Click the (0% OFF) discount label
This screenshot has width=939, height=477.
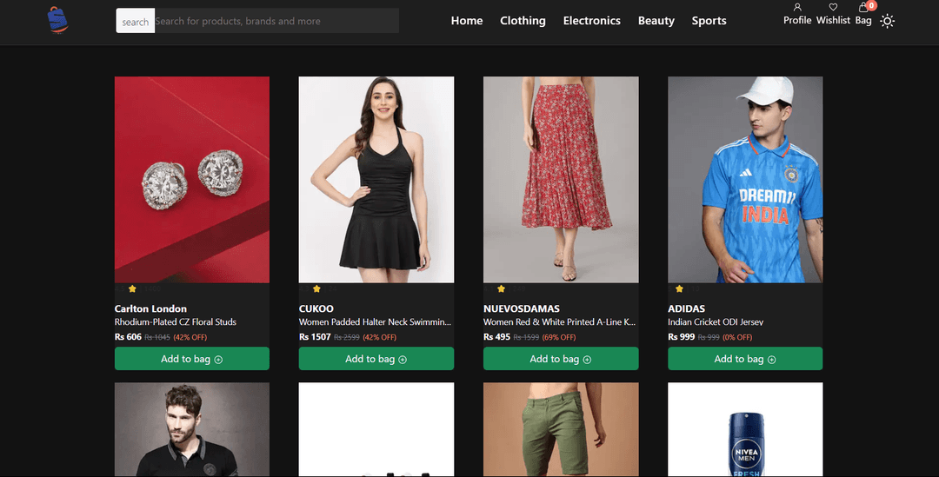point(737,338)
